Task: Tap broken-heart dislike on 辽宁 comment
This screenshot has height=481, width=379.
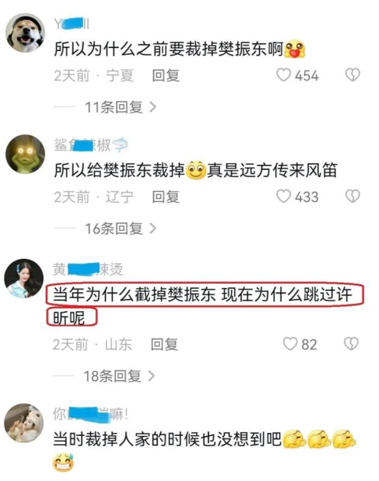Action: [x=353, y=196]
